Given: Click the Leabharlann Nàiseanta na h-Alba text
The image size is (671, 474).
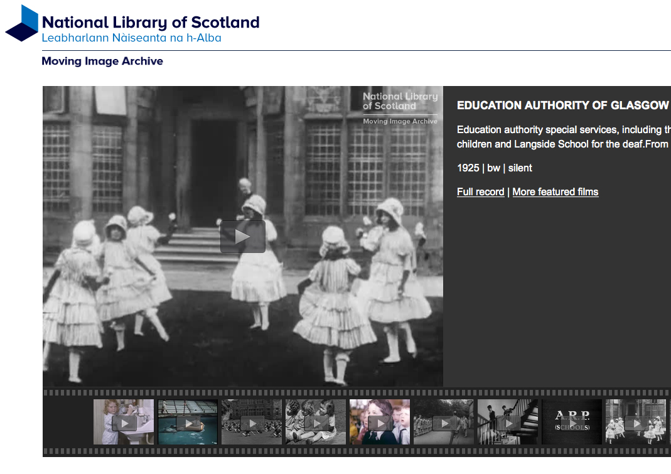Looking at the screenshot, I should [x=131, y=38].
